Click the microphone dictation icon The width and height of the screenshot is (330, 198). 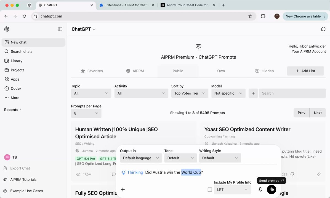[260, 189]
